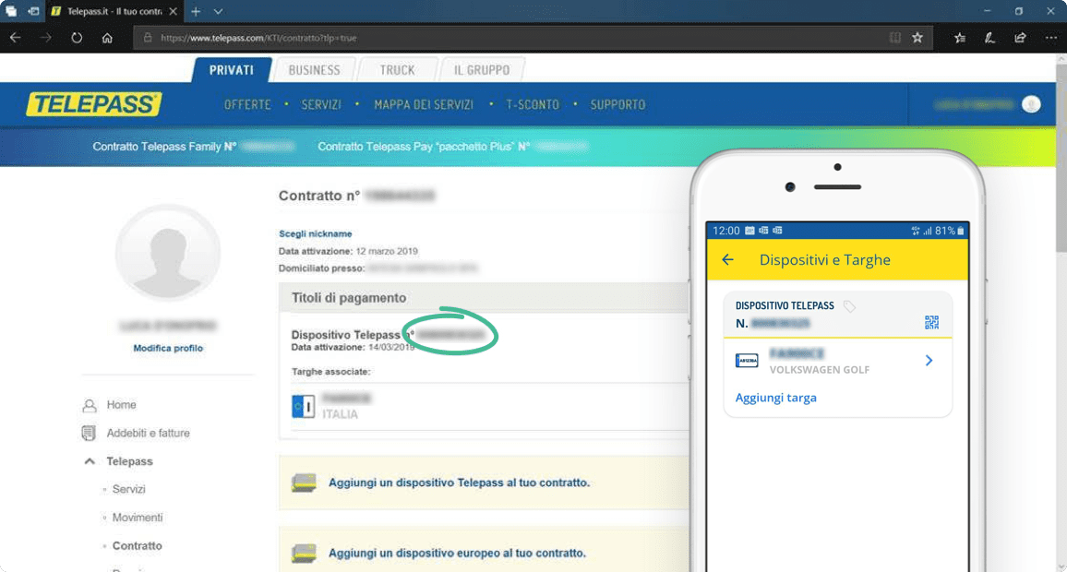
Task: Tap the plate icon beside Volkswagen Golf
Action: 747,361
